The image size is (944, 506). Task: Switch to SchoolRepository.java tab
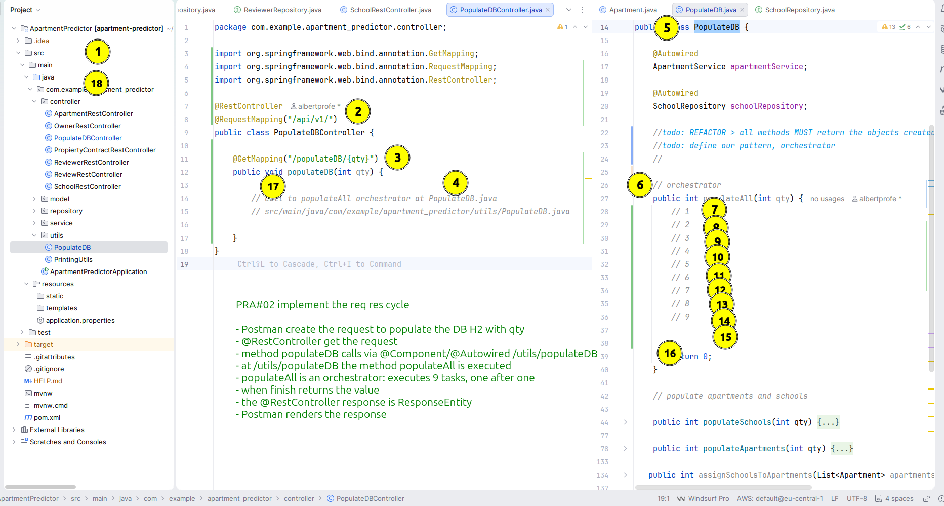tap(799, 10)
